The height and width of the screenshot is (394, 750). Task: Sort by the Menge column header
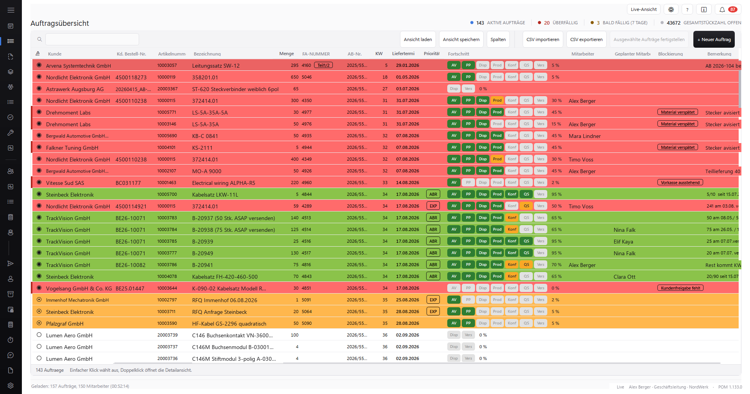click(286, 54)
